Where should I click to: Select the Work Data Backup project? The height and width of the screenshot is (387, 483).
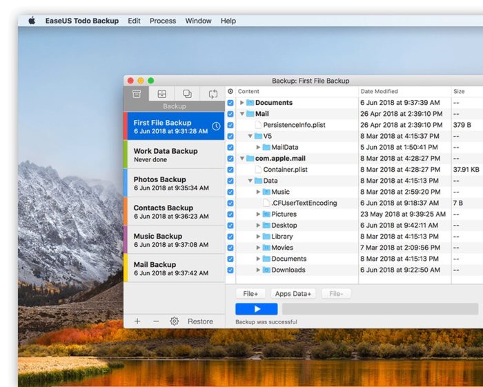pos(175,155)
